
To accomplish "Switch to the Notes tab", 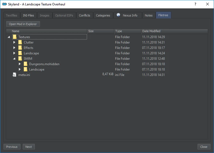I will click(149, 15).
